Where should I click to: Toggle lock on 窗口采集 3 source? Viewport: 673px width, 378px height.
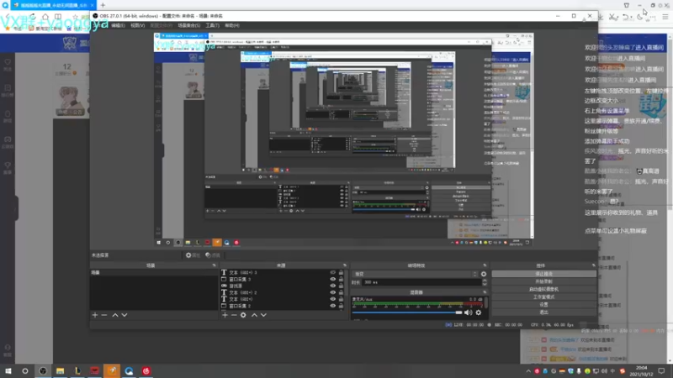[x=341, y=280]
